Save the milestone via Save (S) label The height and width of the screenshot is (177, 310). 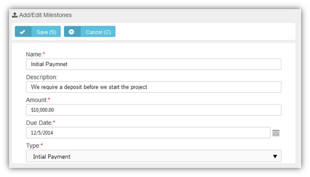point(46,32)
